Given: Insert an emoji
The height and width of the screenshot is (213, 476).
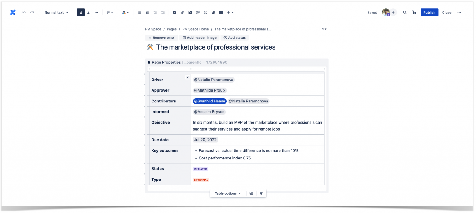Looking at the screenshot, I should [x=205, y=12].
